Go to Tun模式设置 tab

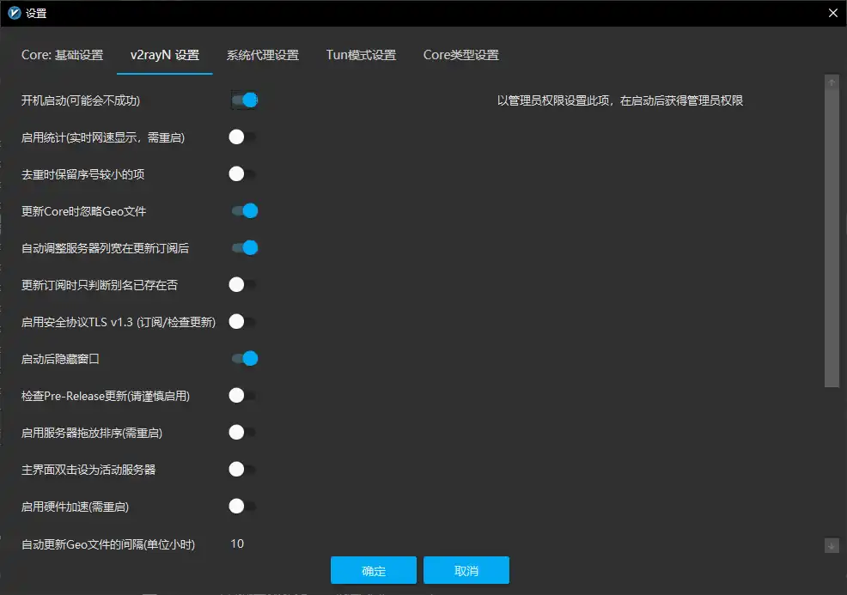click(361, 55)
